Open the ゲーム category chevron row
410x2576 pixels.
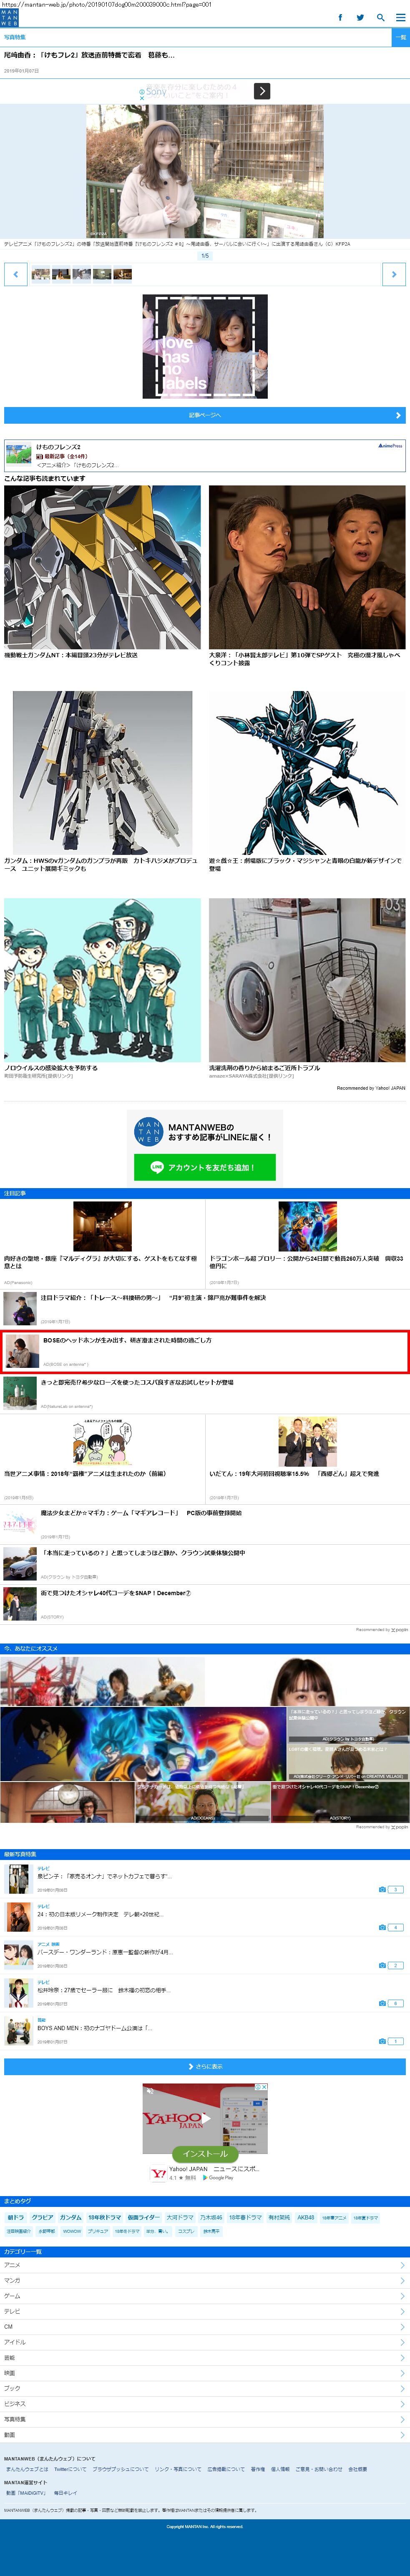point(205,2296)
